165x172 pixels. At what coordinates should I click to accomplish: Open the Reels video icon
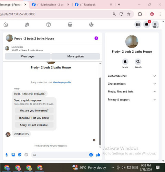pos(49,24)
